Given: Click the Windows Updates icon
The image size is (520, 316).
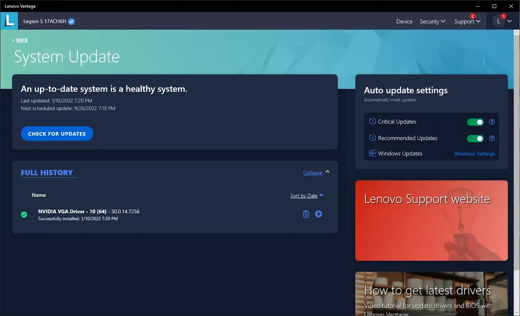Looking at the screenshot, I should point(372,153).
